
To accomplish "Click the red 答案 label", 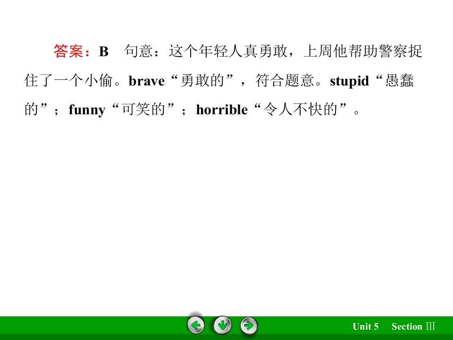I will tap(68, 51).
